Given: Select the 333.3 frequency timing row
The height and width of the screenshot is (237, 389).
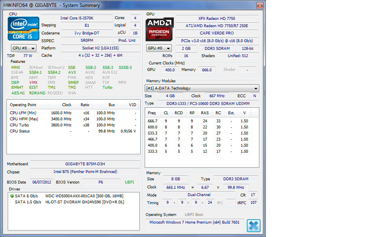Looking at the screenshot, I should coord(202,152).
